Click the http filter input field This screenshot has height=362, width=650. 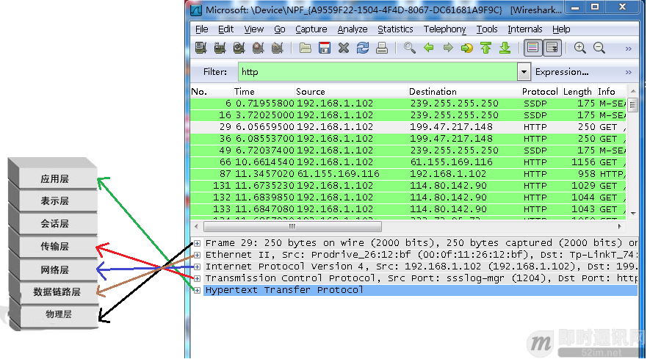[378, 72]
